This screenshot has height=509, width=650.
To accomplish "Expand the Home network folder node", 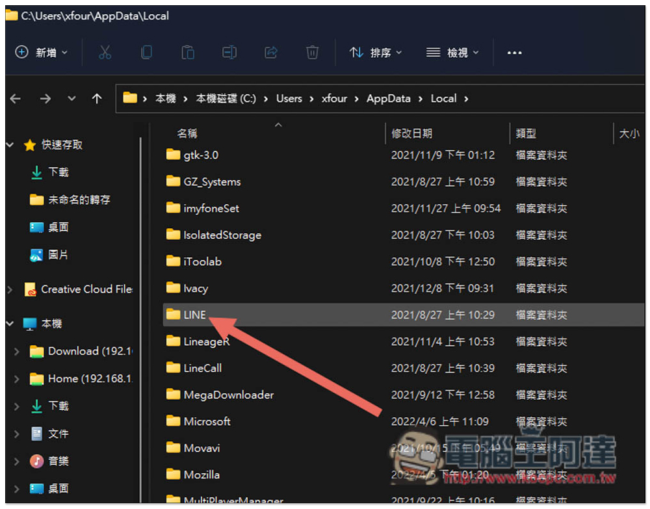I will click(17, 379).
